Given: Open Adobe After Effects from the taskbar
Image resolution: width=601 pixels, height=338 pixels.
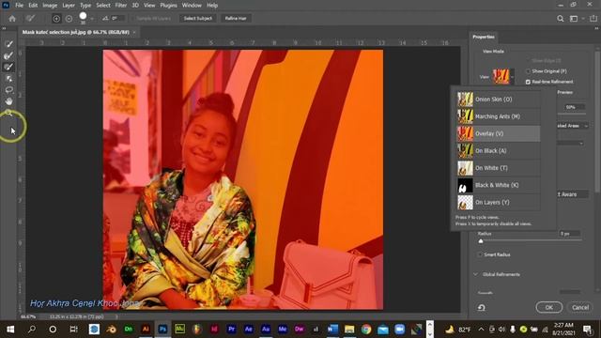Looking at the screenshot, I should [x=248, y=329].
